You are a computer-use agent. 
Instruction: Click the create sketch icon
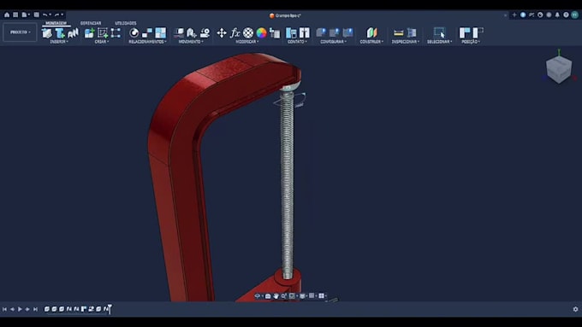click(x=103, y=33)
